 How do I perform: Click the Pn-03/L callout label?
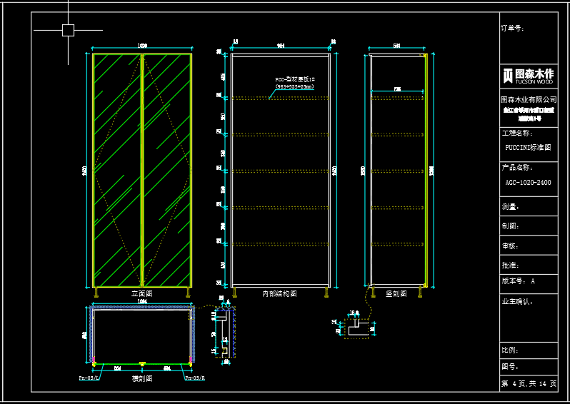pyautogui.click(x=89, y=378)
